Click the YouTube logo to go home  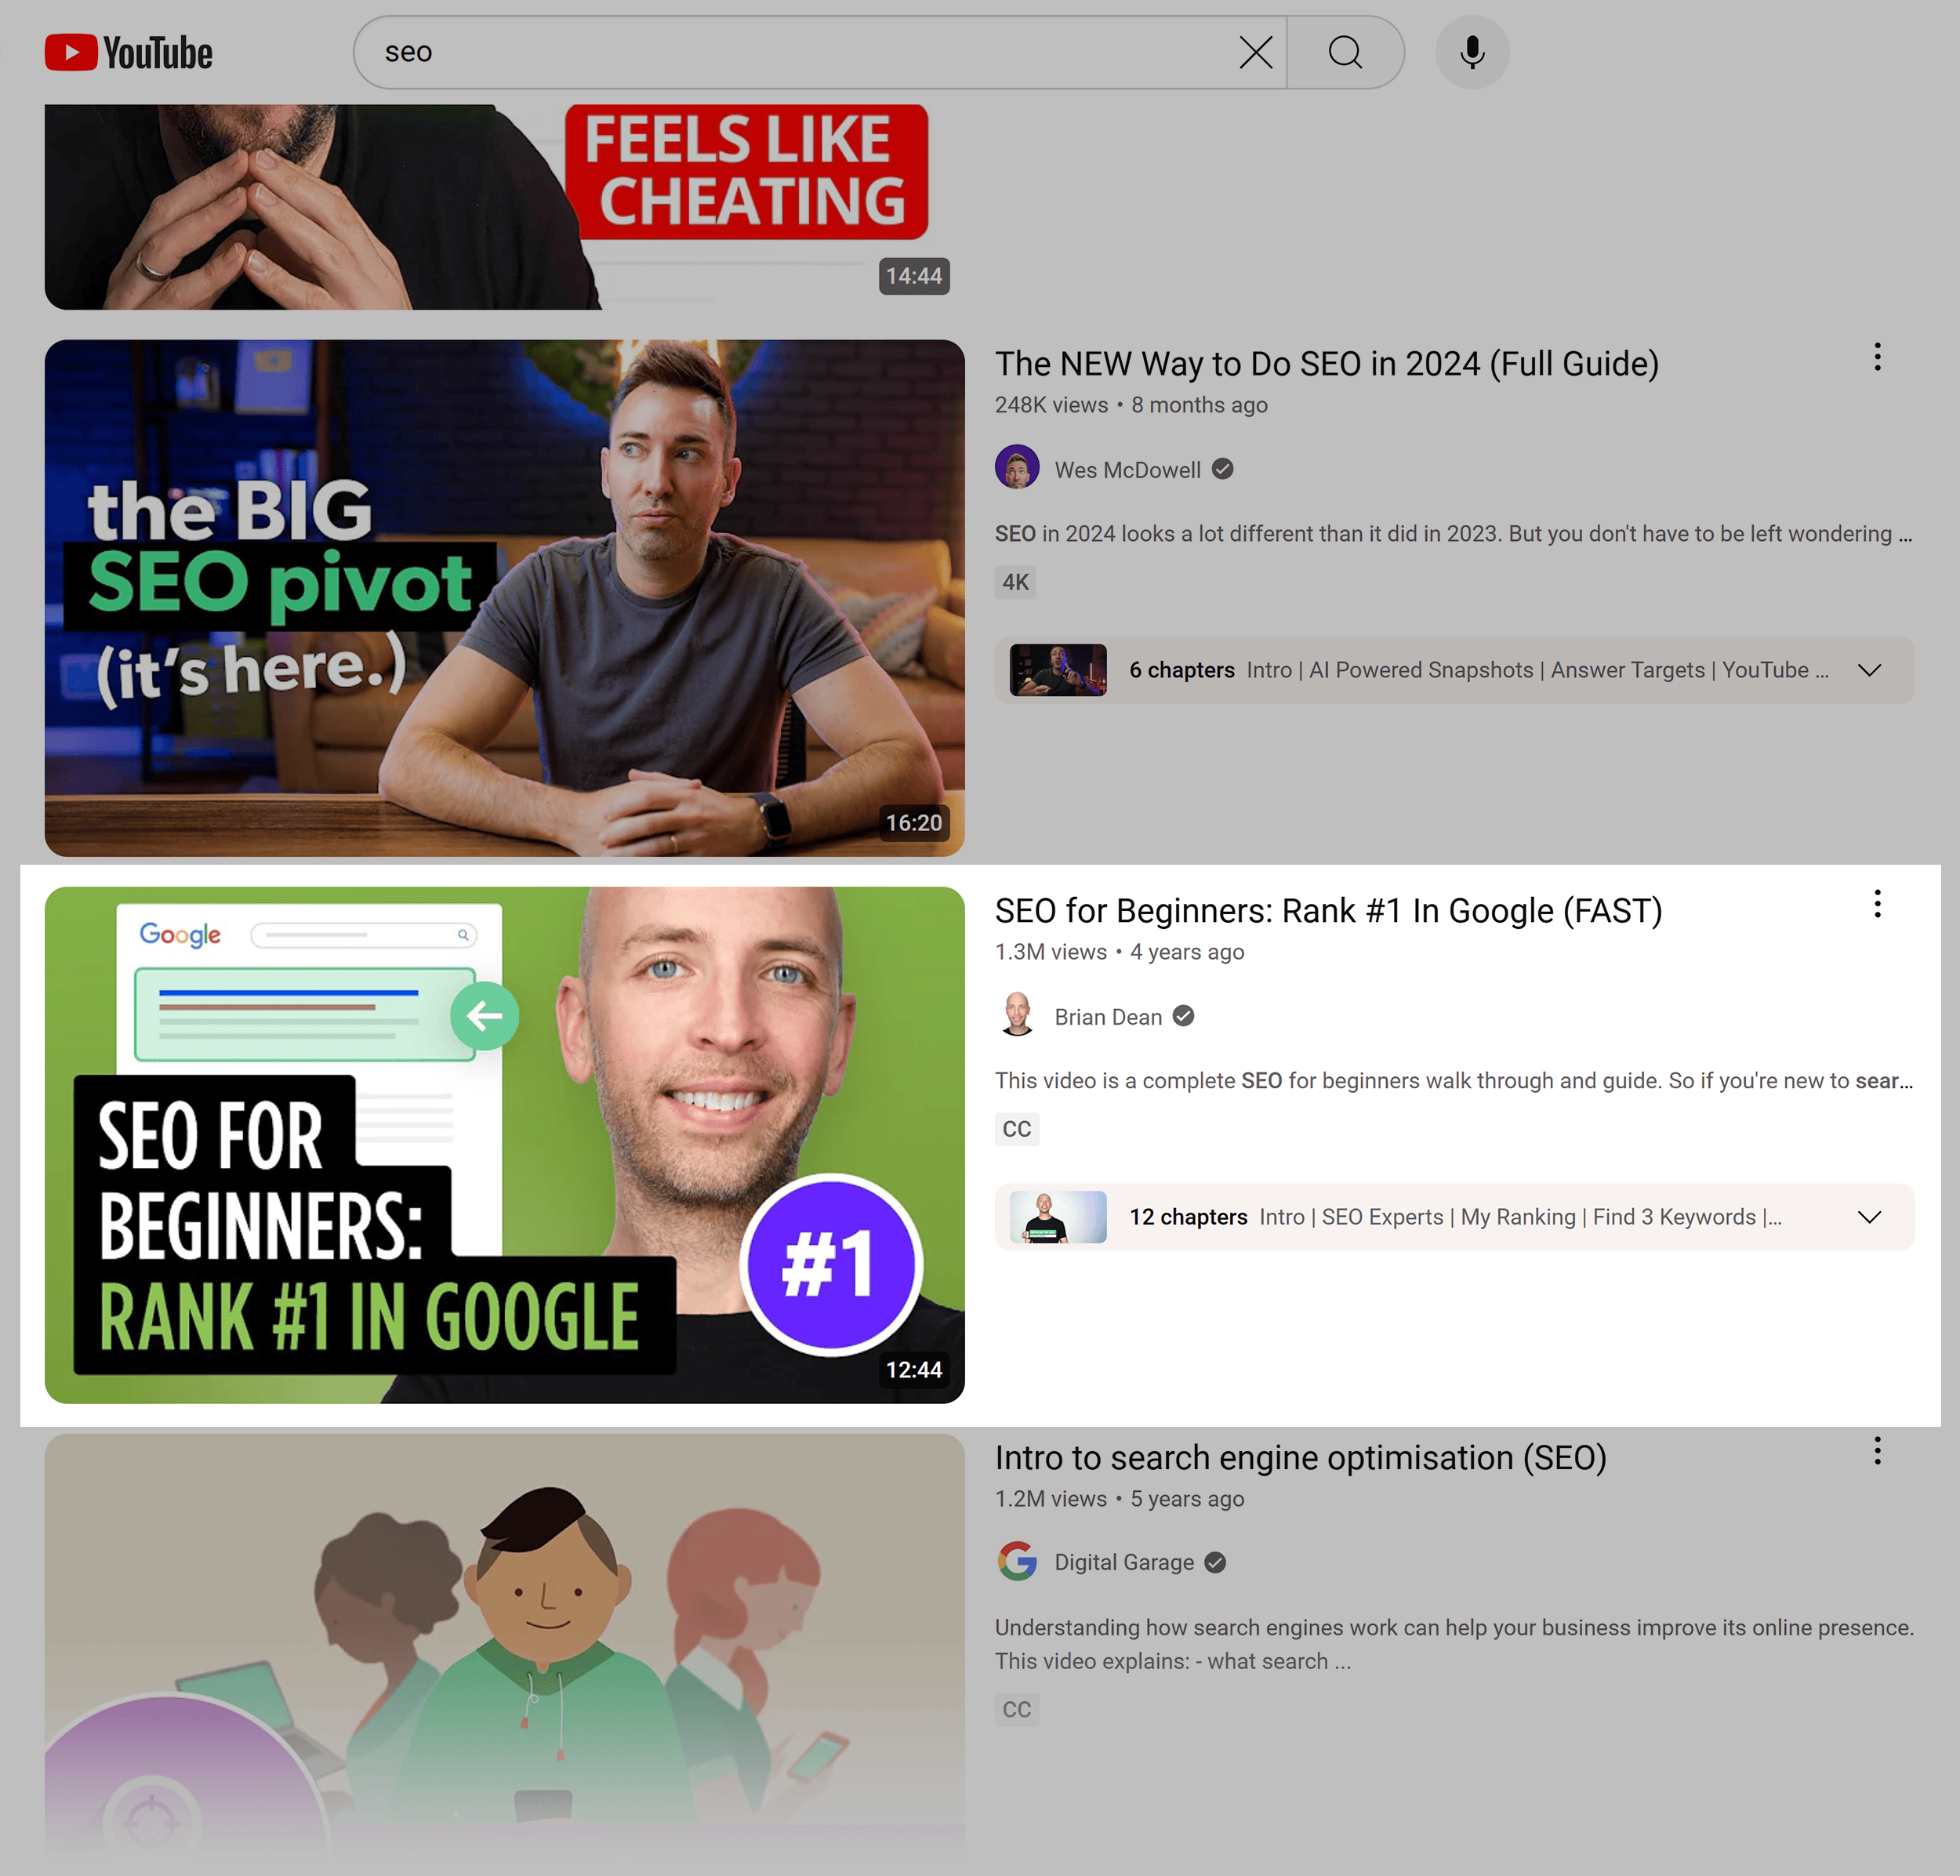pos(129,53)
